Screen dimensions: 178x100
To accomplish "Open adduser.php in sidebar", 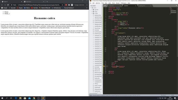I will [98, 15].
